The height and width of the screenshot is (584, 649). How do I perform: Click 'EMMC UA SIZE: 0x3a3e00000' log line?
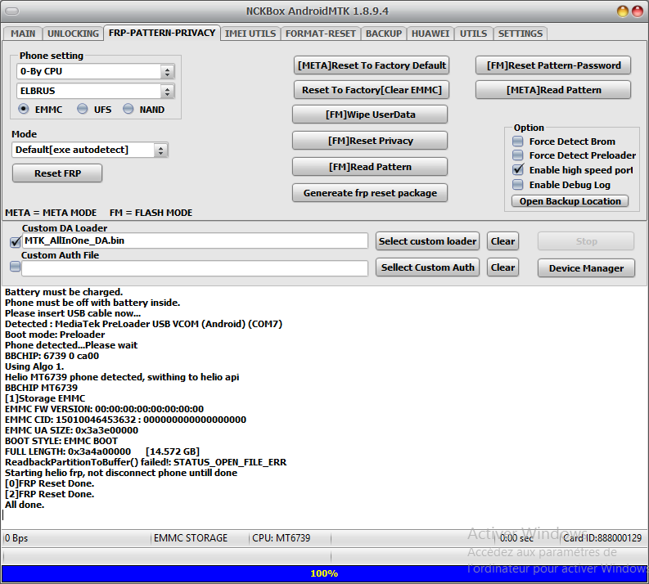point(71,430)
